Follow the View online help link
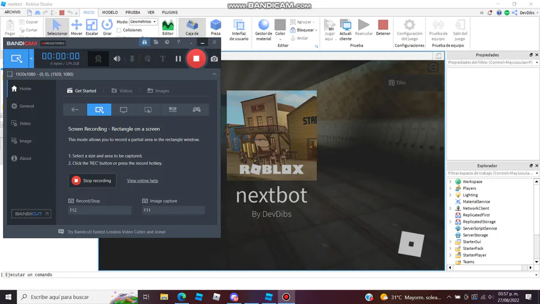The width and height of the screenshot is (540, 304). (x=142, y=181)
